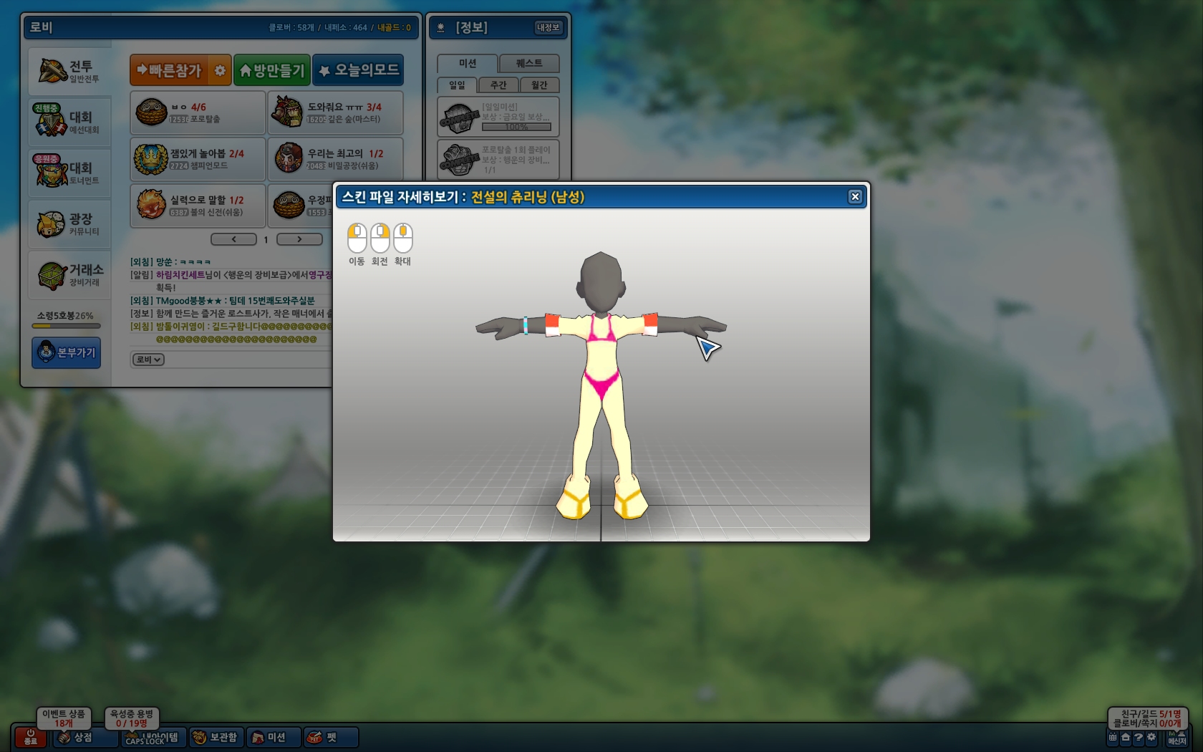
Task: Open the 미션 button in bottom bar
Action: (x=273, y=738)
